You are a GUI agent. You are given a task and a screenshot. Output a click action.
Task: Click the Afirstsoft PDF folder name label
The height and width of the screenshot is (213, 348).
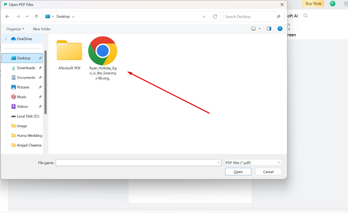point(70,68)
